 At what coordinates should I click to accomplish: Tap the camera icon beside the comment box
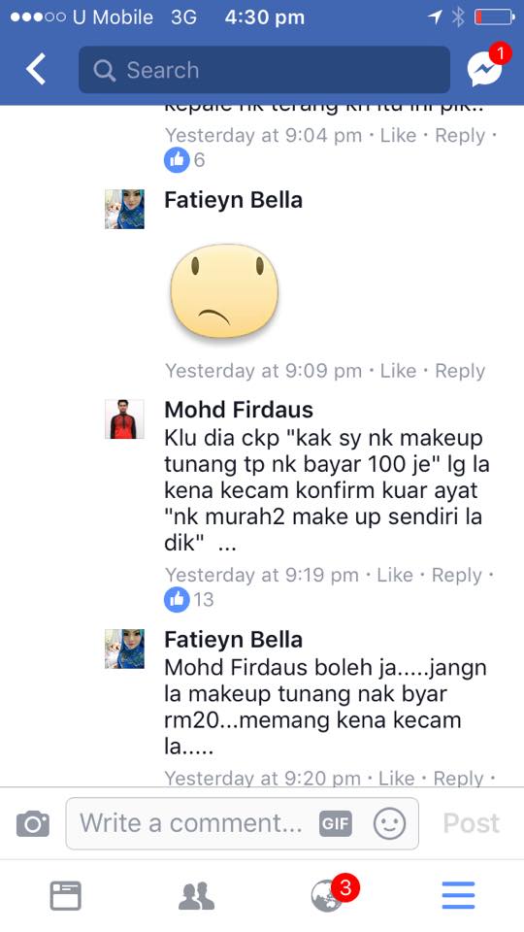(33, 824)
